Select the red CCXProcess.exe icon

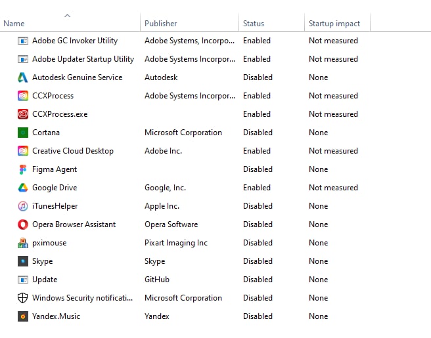(23, 114)
